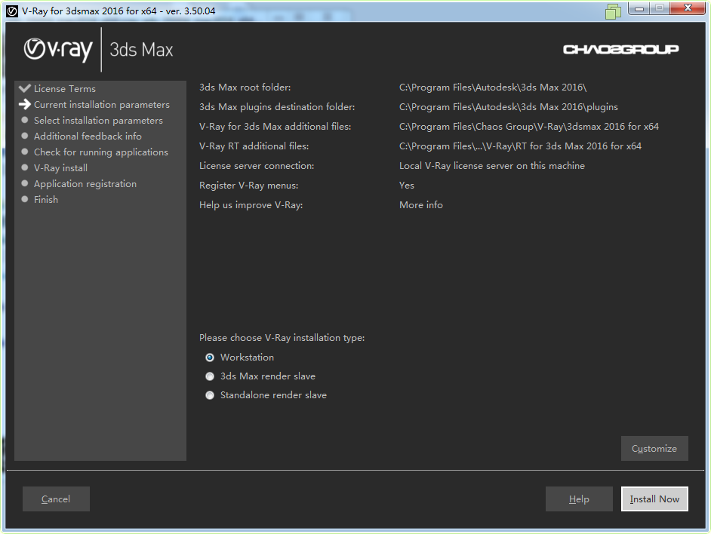Cancel the V-Ray installation
711x534 pixels.
[56, 499]
